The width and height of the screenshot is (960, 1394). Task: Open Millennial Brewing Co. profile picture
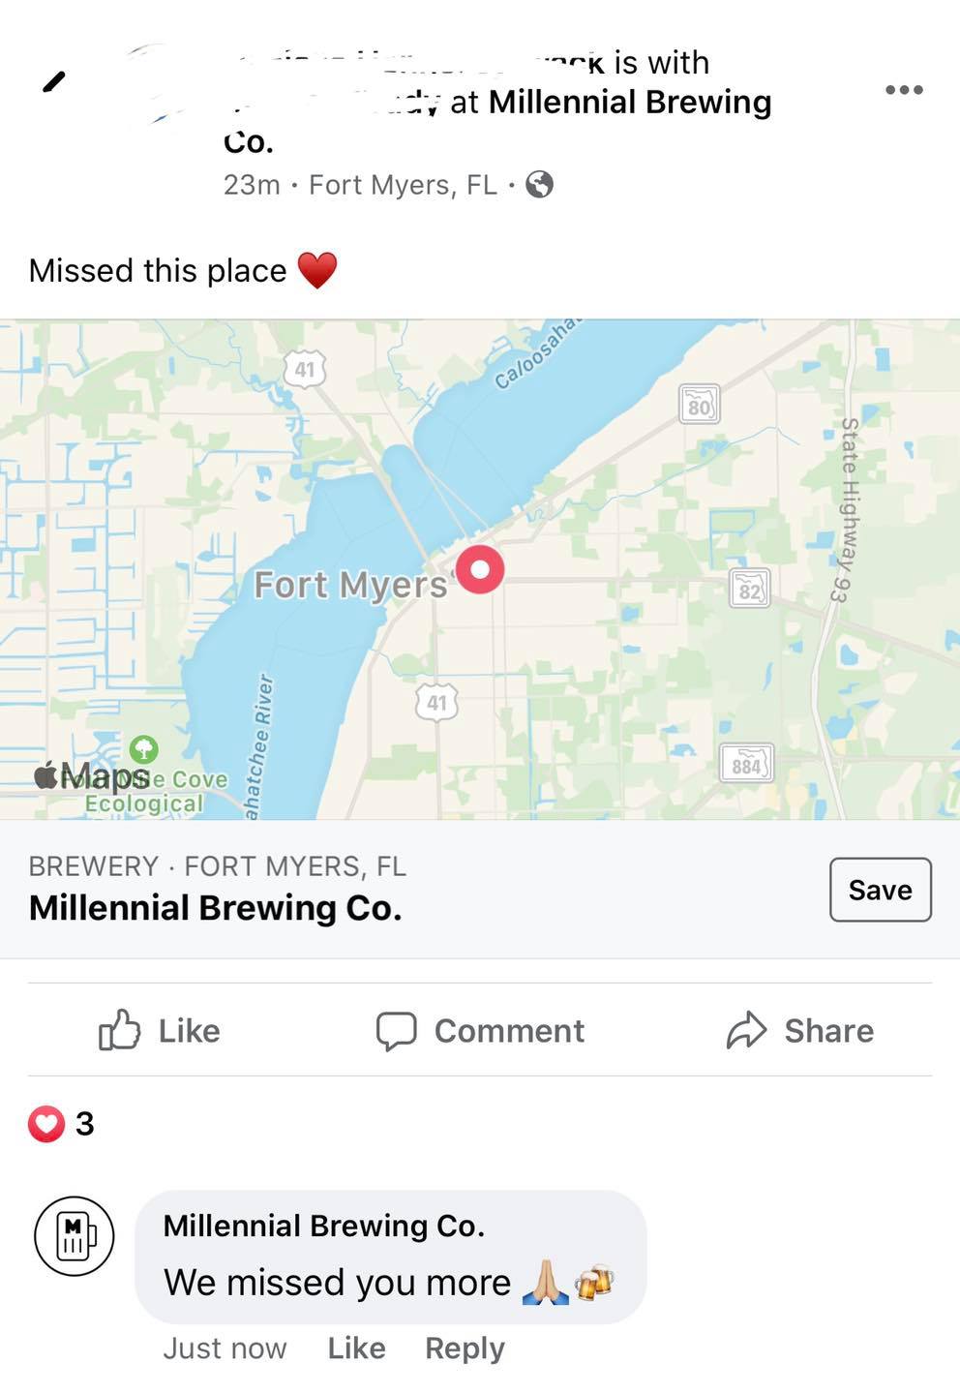75,1236
